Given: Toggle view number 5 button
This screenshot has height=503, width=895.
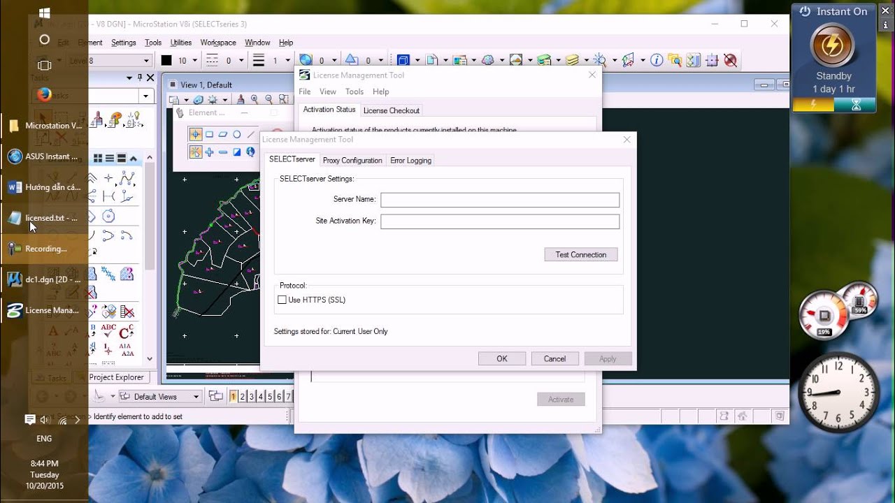Looking at the screenshot, I should [x=270, y=396].
